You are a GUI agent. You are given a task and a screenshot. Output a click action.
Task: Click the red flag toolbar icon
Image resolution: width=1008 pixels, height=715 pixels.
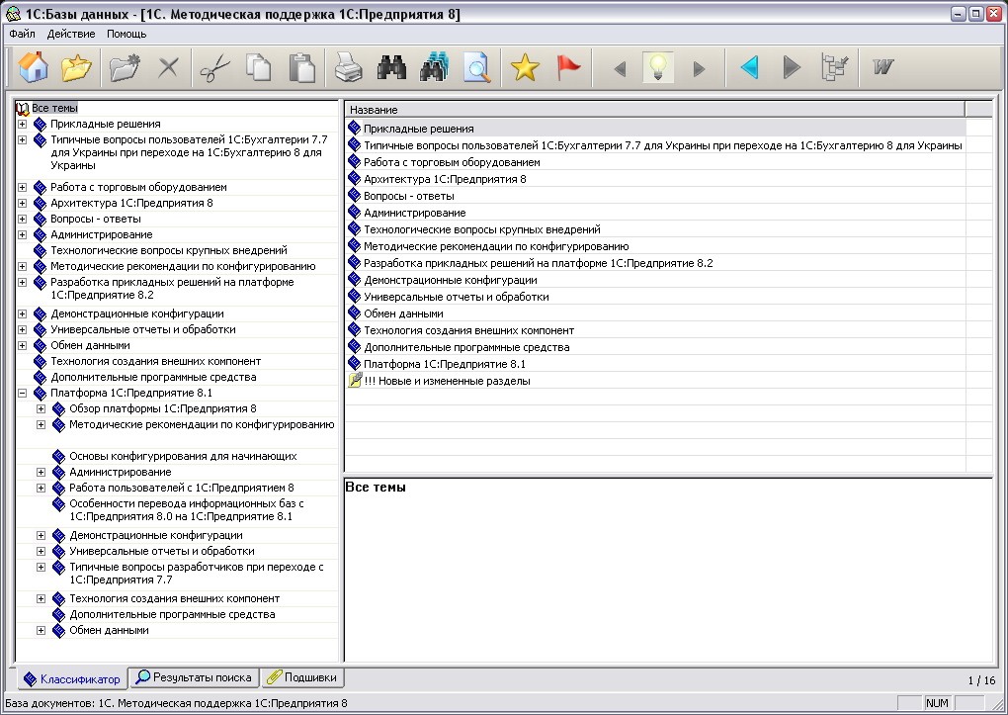click(x=568, y=67)
